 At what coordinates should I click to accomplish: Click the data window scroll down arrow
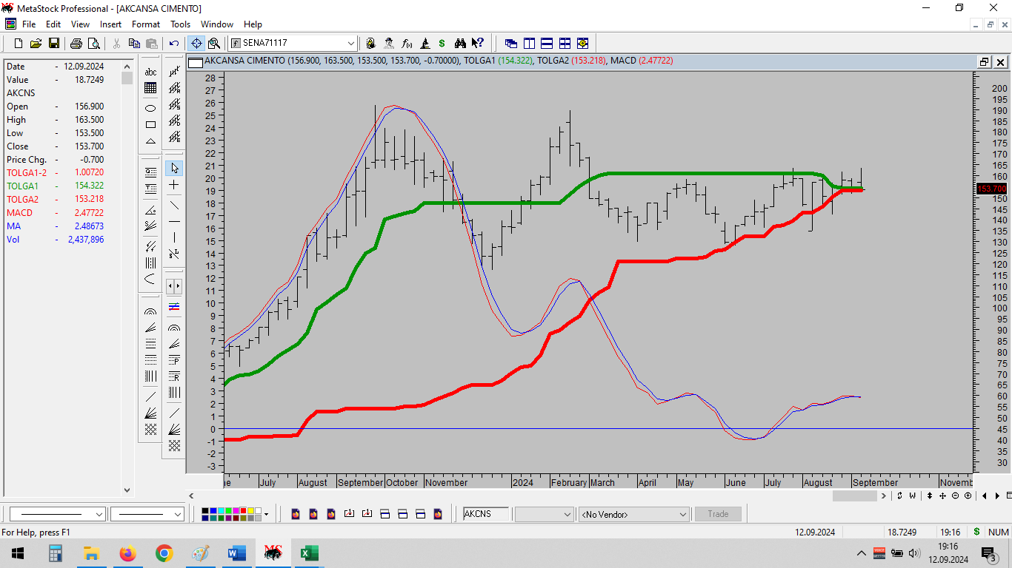127,490
